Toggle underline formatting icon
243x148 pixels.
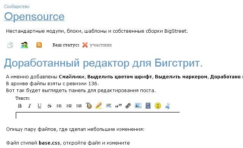point(39,106)
